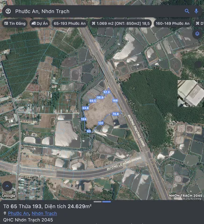Click the 137 boundary length label
Image resolution: width=204 pixels, height=224 pixels.
click(101, 123)
